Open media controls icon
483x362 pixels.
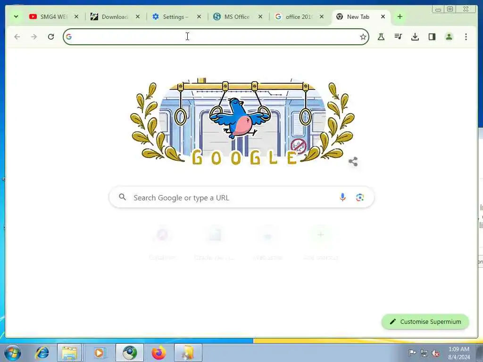pos(398,37)
